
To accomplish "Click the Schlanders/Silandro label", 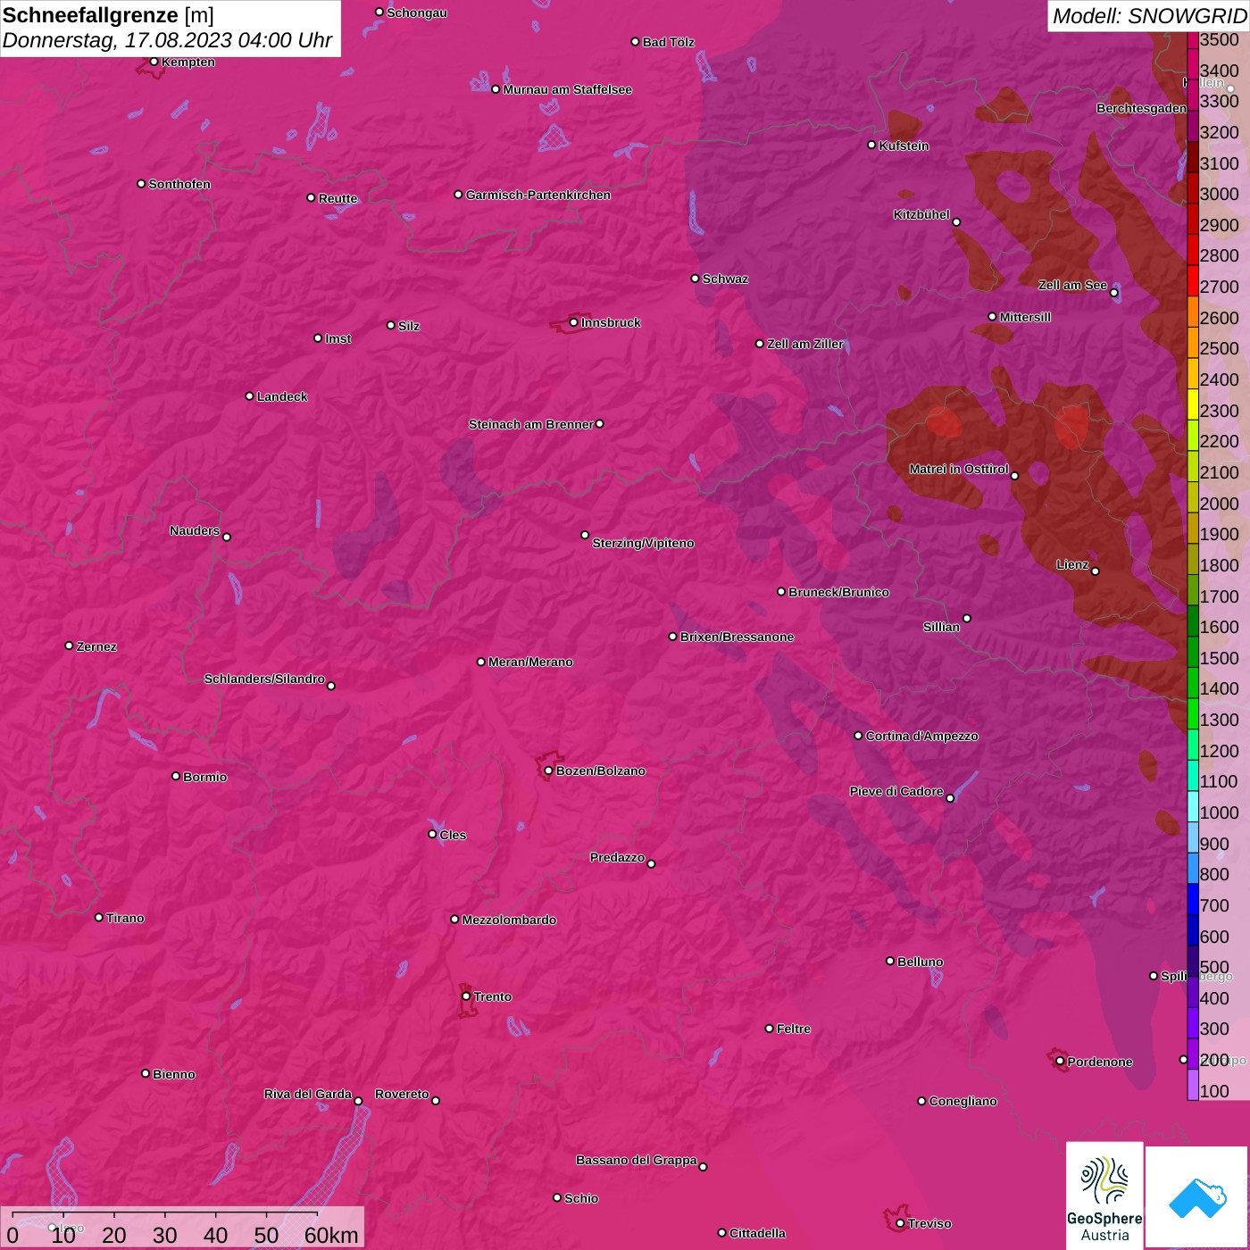I will [264, 679].
